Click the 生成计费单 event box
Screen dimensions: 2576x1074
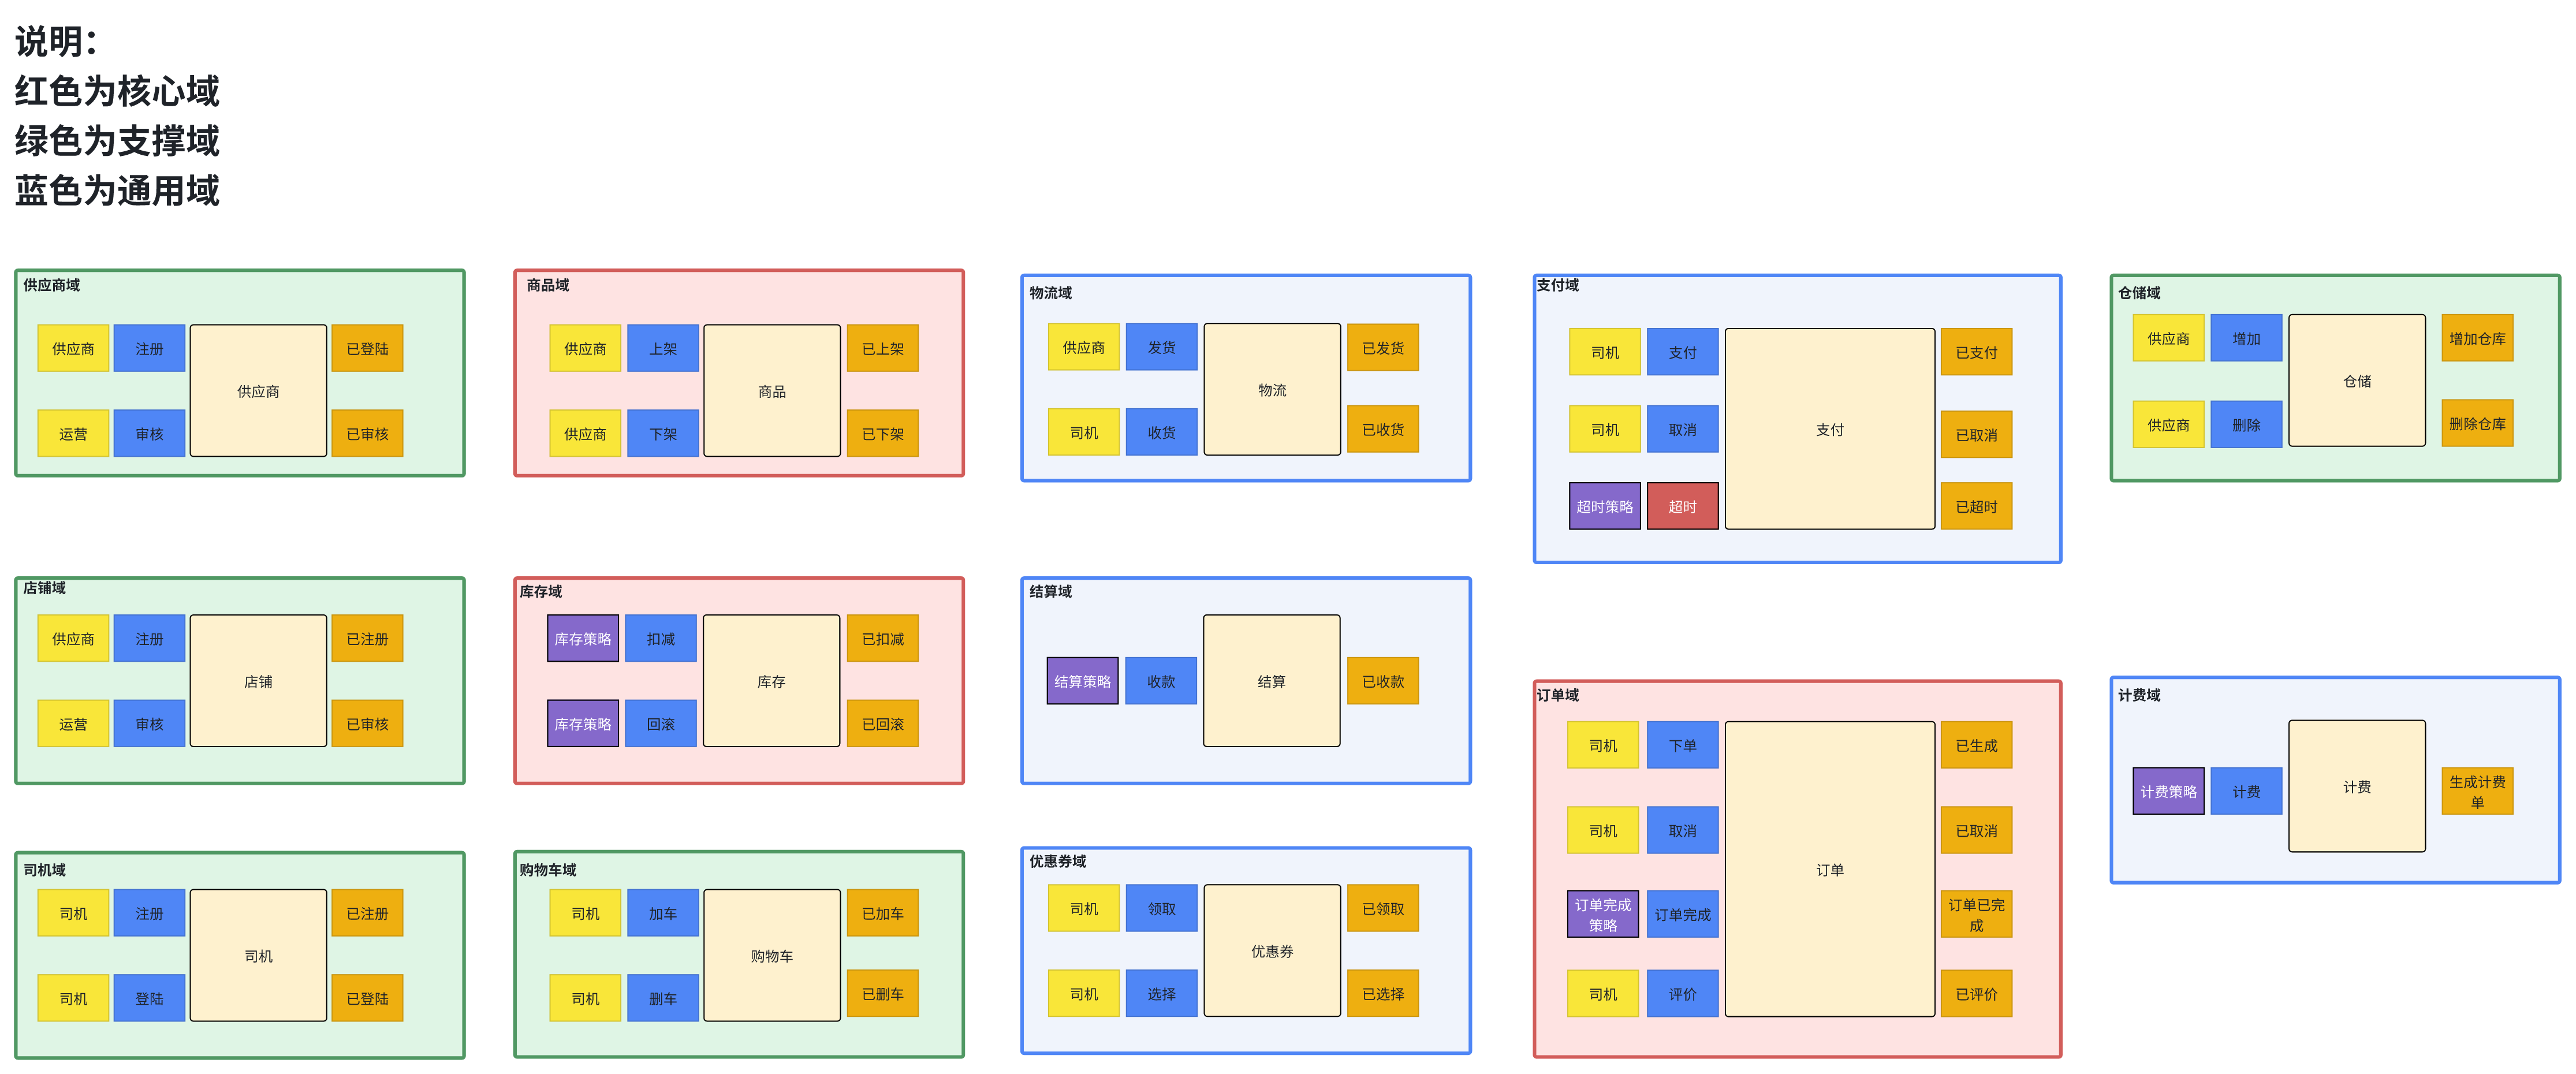tap(2476, 790)
